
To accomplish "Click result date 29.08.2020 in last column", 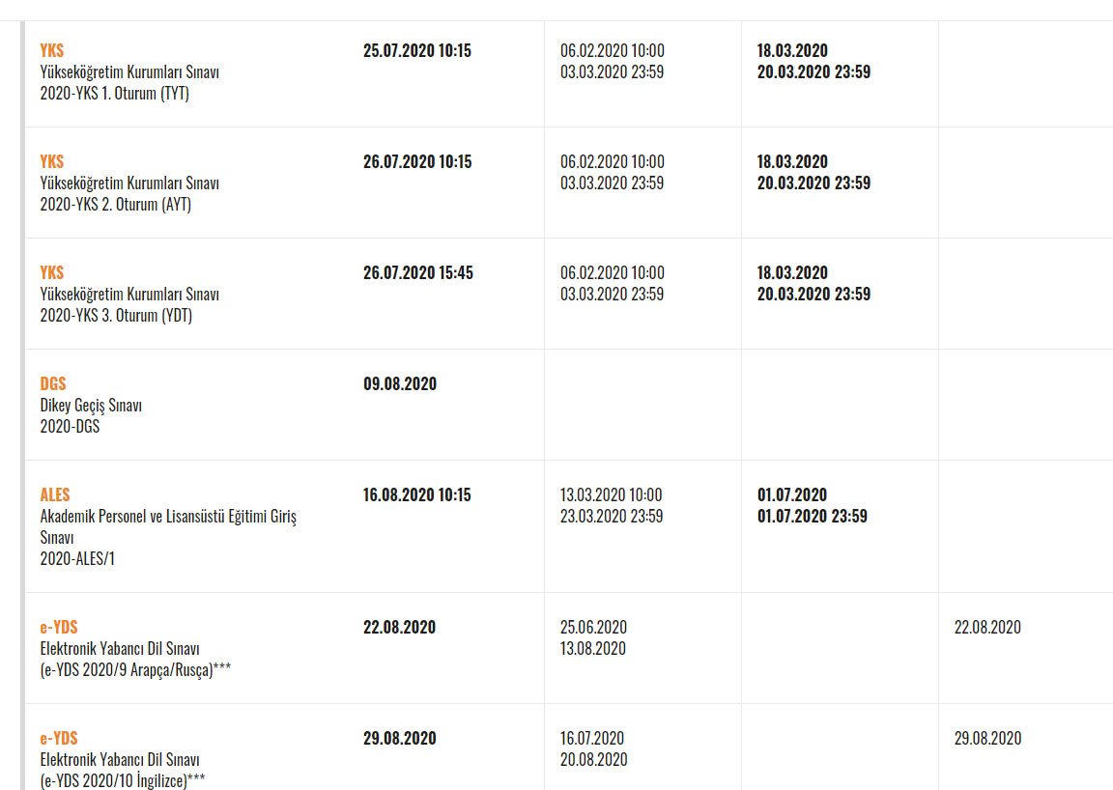I will (x=987, y=738).
